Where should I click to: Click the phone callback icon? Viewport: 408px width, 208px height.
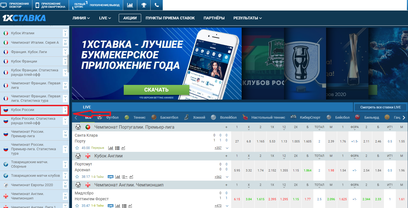[x=157, y=5]
